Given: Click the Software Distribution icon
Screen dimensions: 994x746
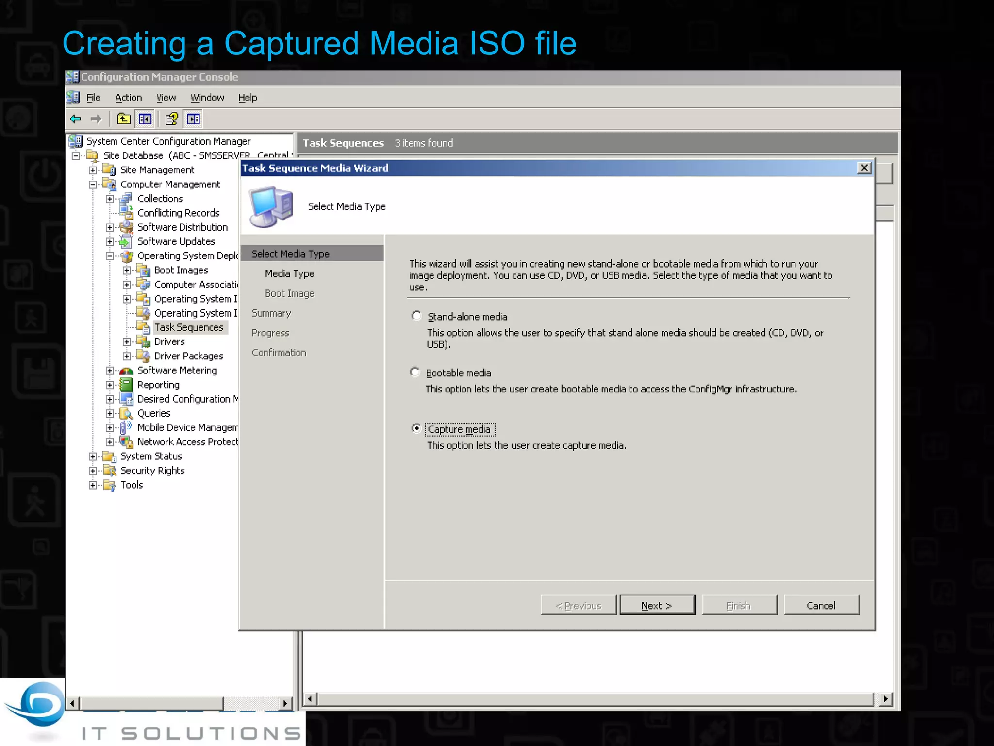Looking at the screenshot, I should click(126, 227).
